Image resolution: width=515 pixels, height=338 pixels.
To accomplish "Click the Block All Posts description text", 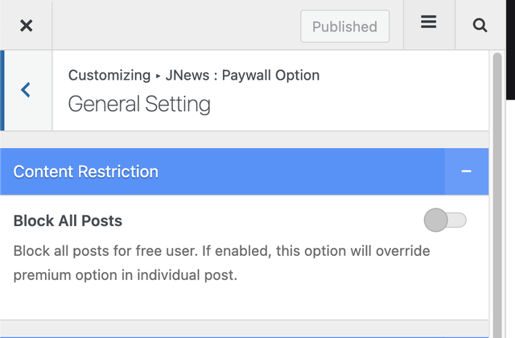I will tap(222, 263).
